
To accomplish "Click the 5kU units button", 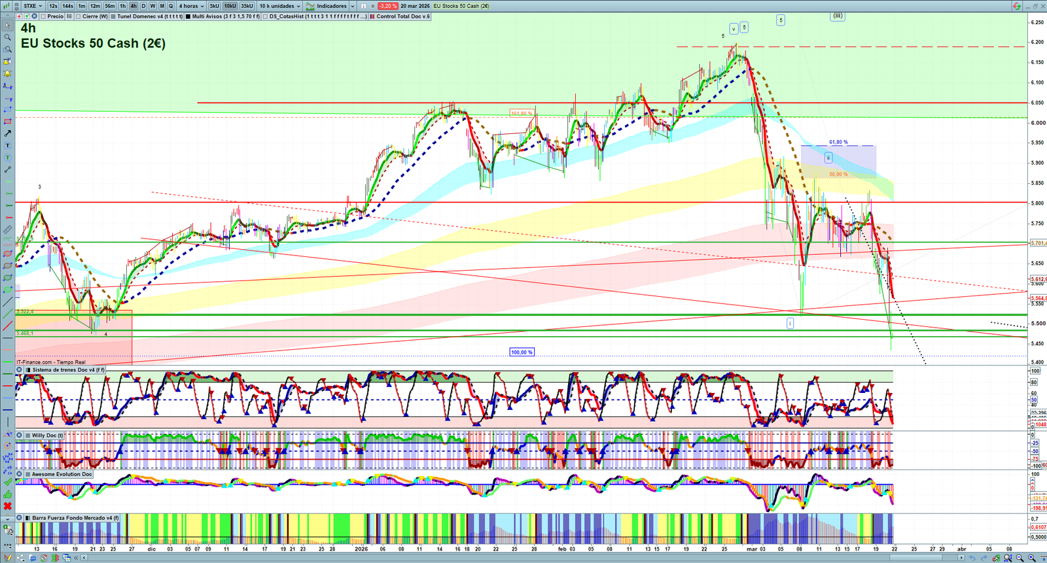I will tap(214, 6).
